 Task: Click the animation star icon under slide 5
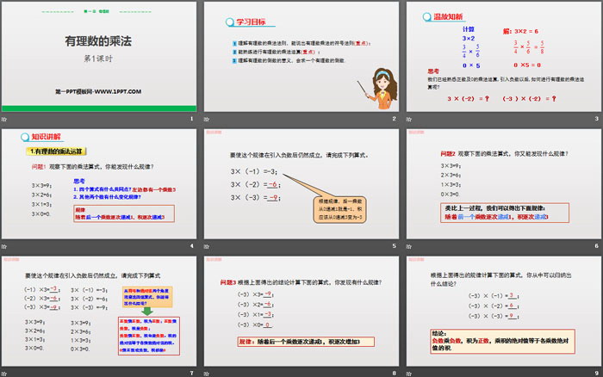(208, 246)
